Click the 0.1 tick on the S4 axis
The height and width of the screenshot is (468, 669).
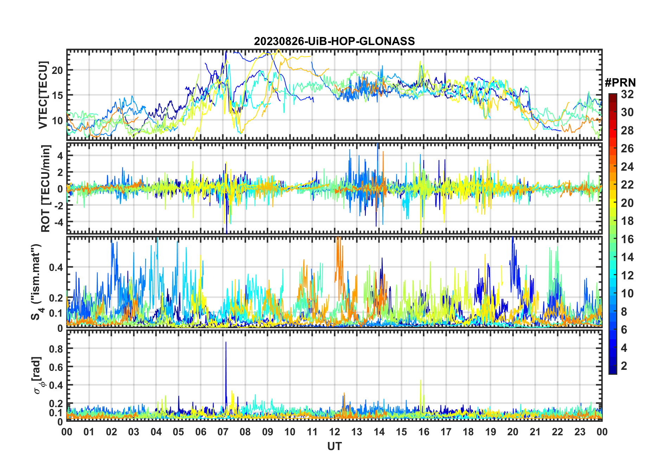pos(56,313)
